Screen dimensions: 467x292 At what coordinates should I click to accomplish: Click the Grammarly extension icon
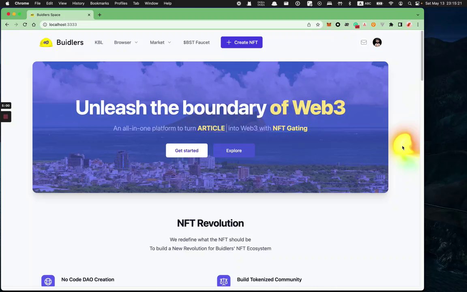(x=356, y=25)
